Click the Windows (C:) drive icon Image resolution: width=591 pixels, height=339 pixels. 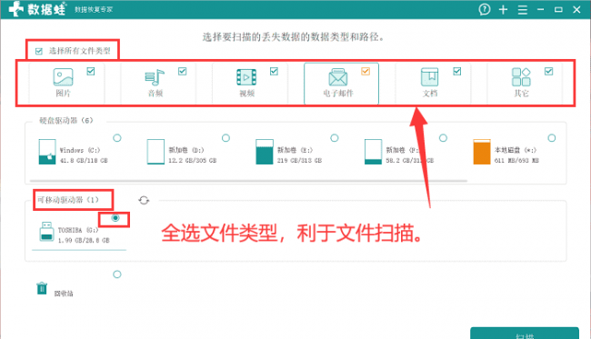click(47, 152)
